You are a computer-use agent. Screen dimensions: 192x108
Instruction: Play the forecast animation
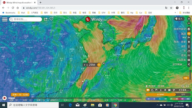pos(5,98)
